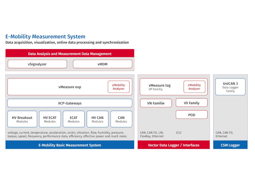Screen dimensions: 255x180
Task: Click eMobility Analyzer inside vMeasure log
Action: click(194, 87)
